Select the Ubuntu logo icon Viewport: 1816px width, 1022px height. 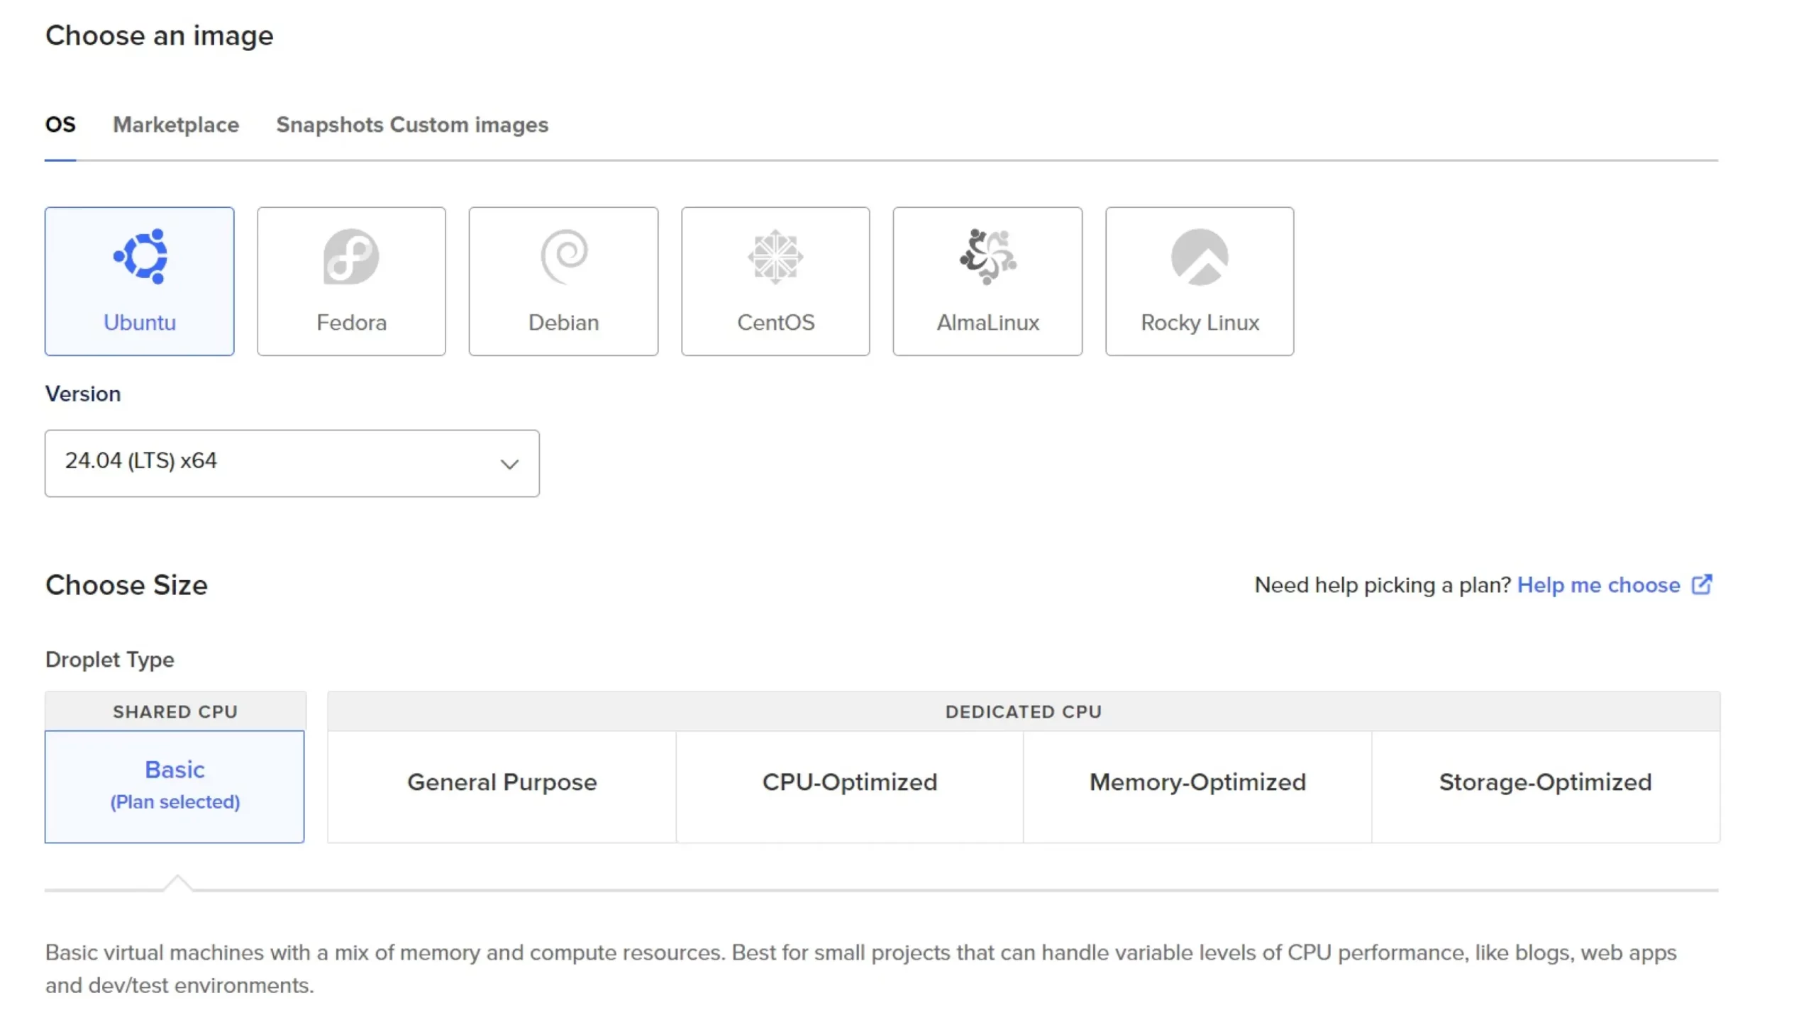(x=140, y=256)
